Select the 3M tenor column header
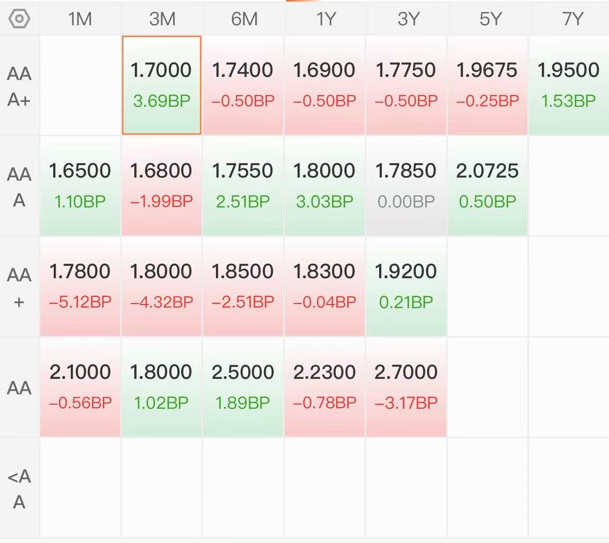Viewport: 609px width, 543px height. click(x=162, y=19)
